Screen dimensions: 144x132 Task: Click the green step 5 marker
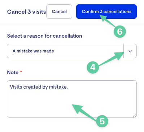pyautogui.click(x=102, y=121)
